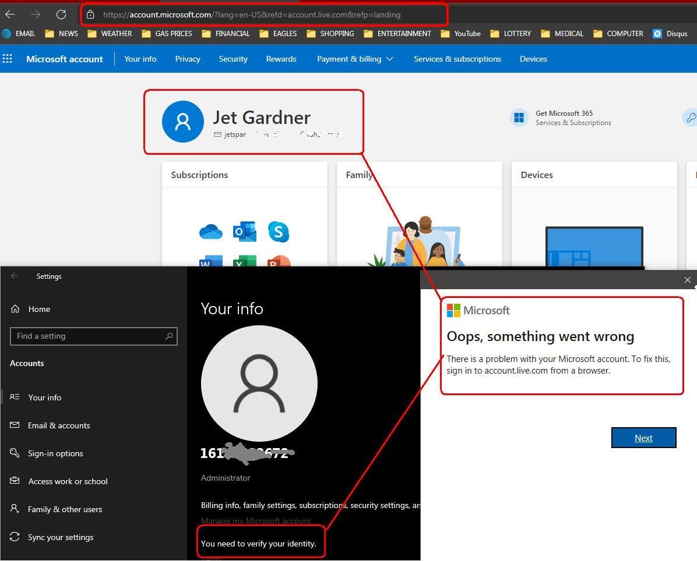Open the Subscriptions card heading

pos(199,175)
